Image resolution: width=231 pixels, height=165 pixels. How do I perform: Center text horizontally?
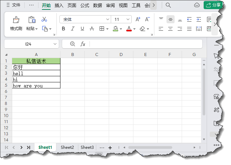[x=170, y=29]
